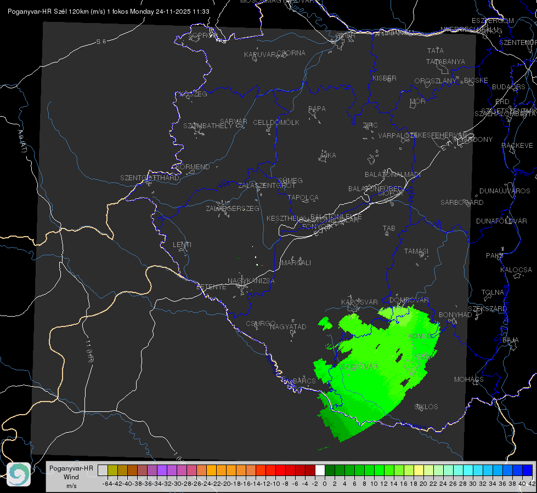The height and width of the screenshot is (493, 537).
Task: Click the KESZTHELY city label
Action: click(x=286, y=218)
